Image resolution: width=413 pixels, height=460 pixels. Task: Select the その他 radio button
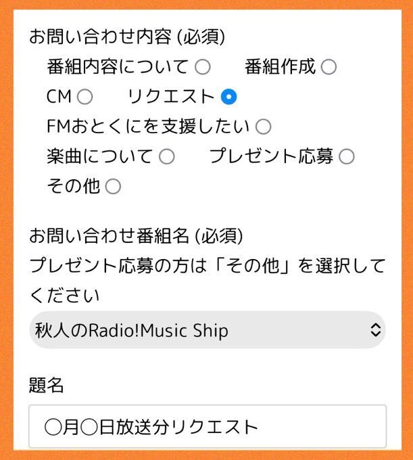[113, 187]
